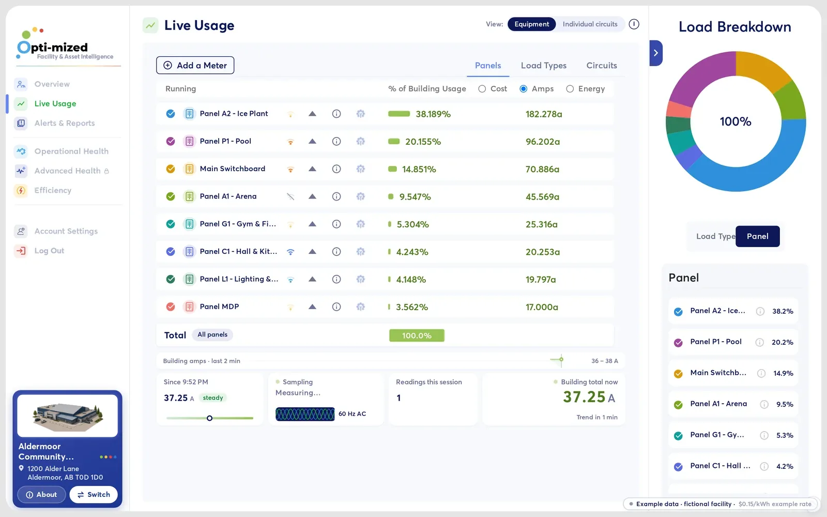Expand the Panel A1 - Arena row triangle
Viewport: 827px width, 517px height.
click(312, 196)
